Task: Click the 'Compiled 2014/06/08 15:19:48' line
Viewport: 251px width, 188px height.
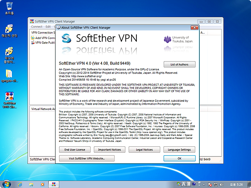Action: tap(87, 80)
